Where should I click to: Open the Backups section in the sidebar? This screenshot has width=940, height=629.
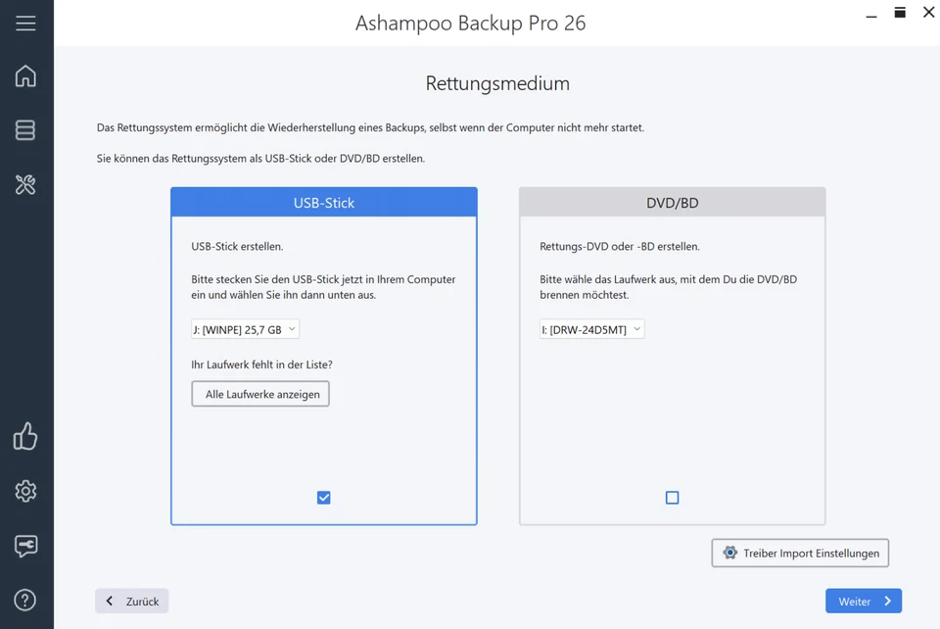click(x=25, y=129)
